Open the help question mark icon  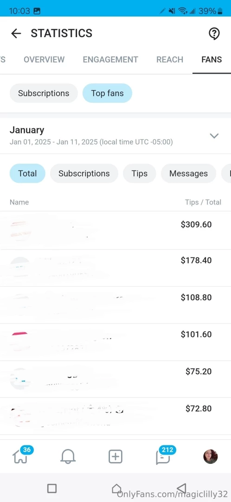click(214, 33)
